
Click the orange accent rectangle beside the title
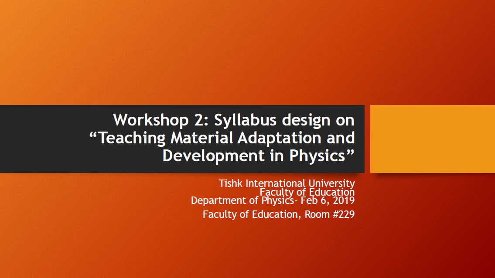[x=432, y=139]
